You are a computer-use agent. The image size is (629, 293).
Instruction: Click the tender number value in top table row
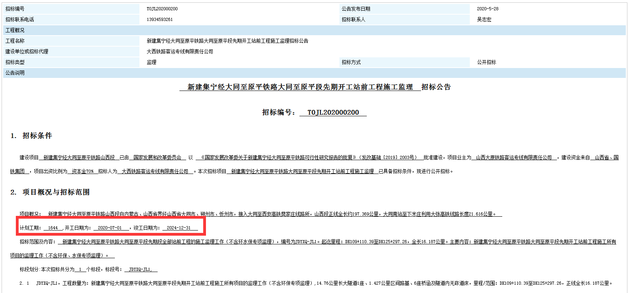(162, 9)
